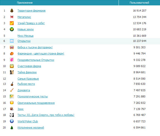Open the Счастливая ферма link

click(x=29, y=66)
